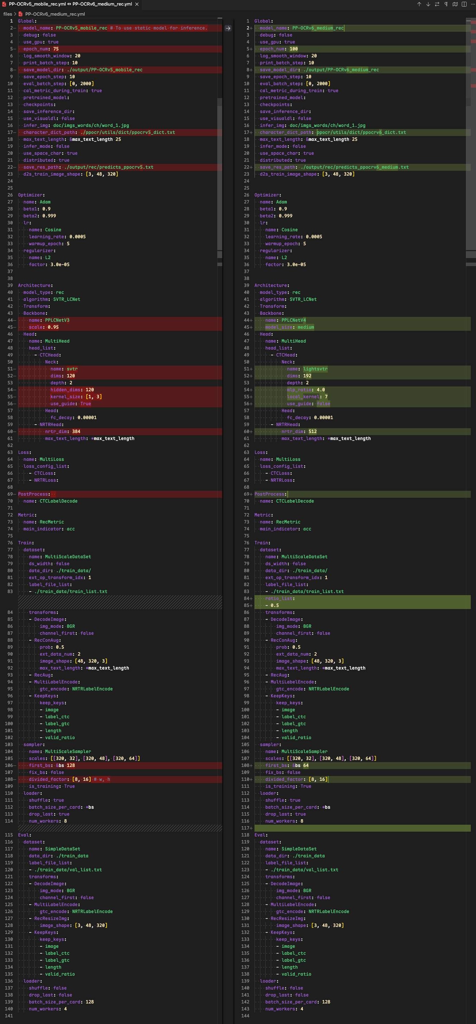The height and width of the screenshot is (1024, 476).
Task: Click the 'name: lightsvtr' added line
Action: [362, 369]
